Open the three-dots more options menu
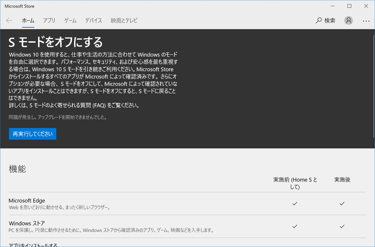375x247 pixels. click(x=366, y=21)
